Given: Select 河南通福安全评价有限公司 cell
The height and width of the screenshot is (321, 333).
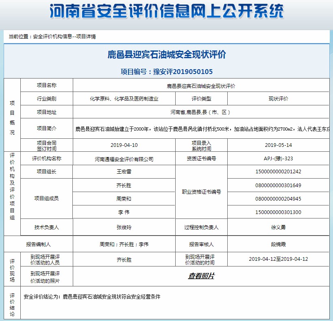Looking at the screenshot, I should (124, 159).
